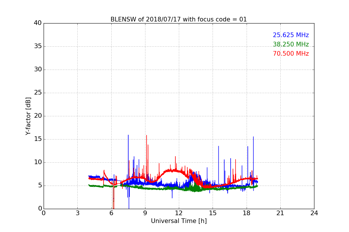Click the start of the green trace at 4 hours
Screen dimensions: 349x232
click(x=89, y=185)
